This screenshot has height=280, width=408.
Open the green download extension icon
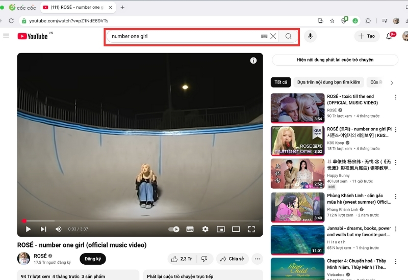[x=355, y=21]
